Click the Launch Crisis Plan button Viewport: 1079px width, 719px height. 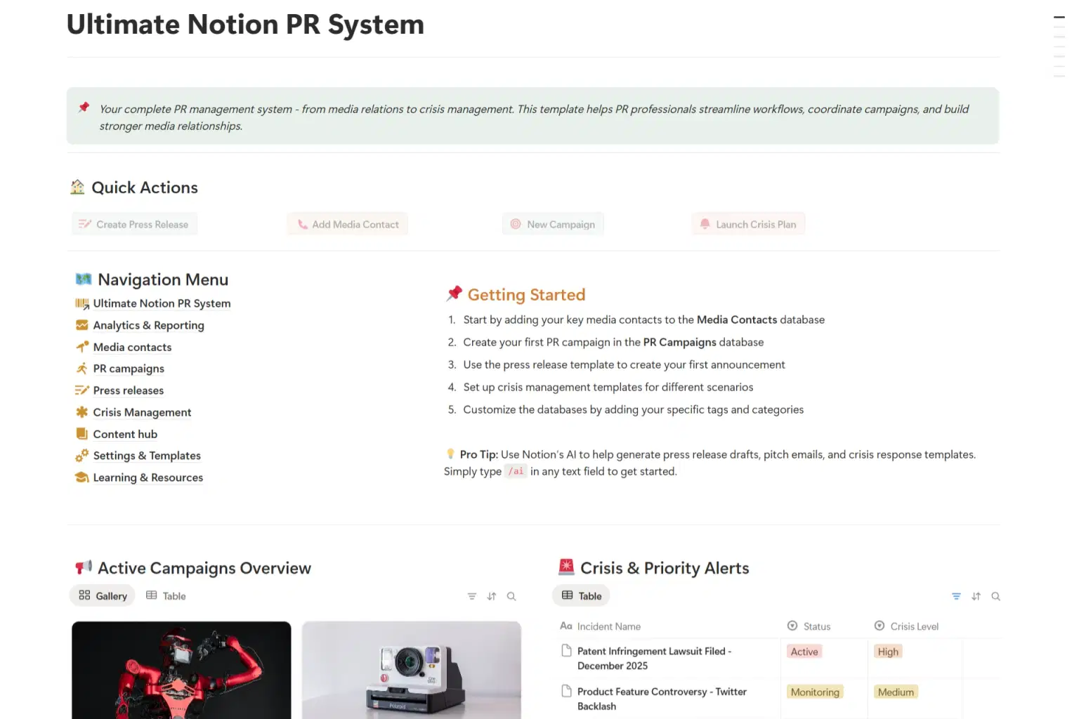pos(748,224)
